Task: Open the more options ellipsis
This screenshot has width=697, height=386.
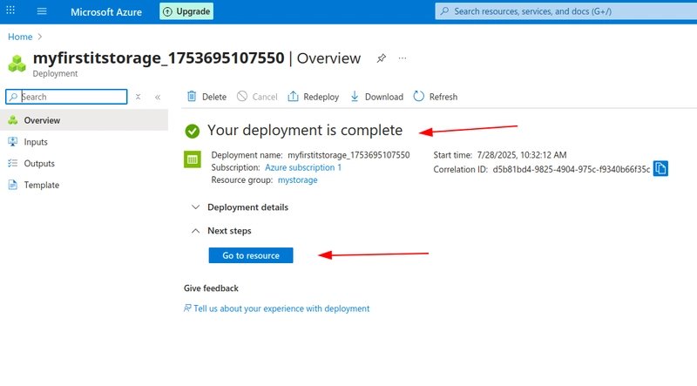Action: click(403, 58)
